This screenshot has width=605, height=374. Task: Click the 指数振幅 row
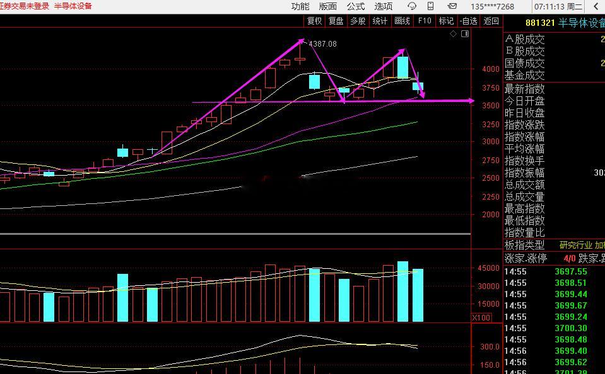click(x=554, y=173)
